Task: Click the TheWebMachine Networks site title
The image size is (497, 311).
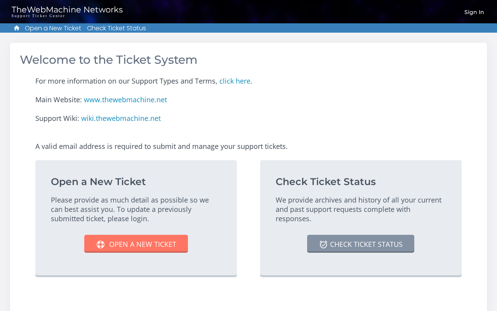Action: click(67, 10)
